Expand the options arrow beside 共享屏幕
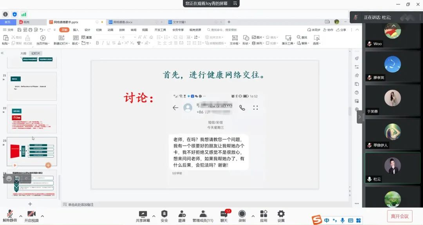The width and height of the screenshot is (423, 225). 154,216
